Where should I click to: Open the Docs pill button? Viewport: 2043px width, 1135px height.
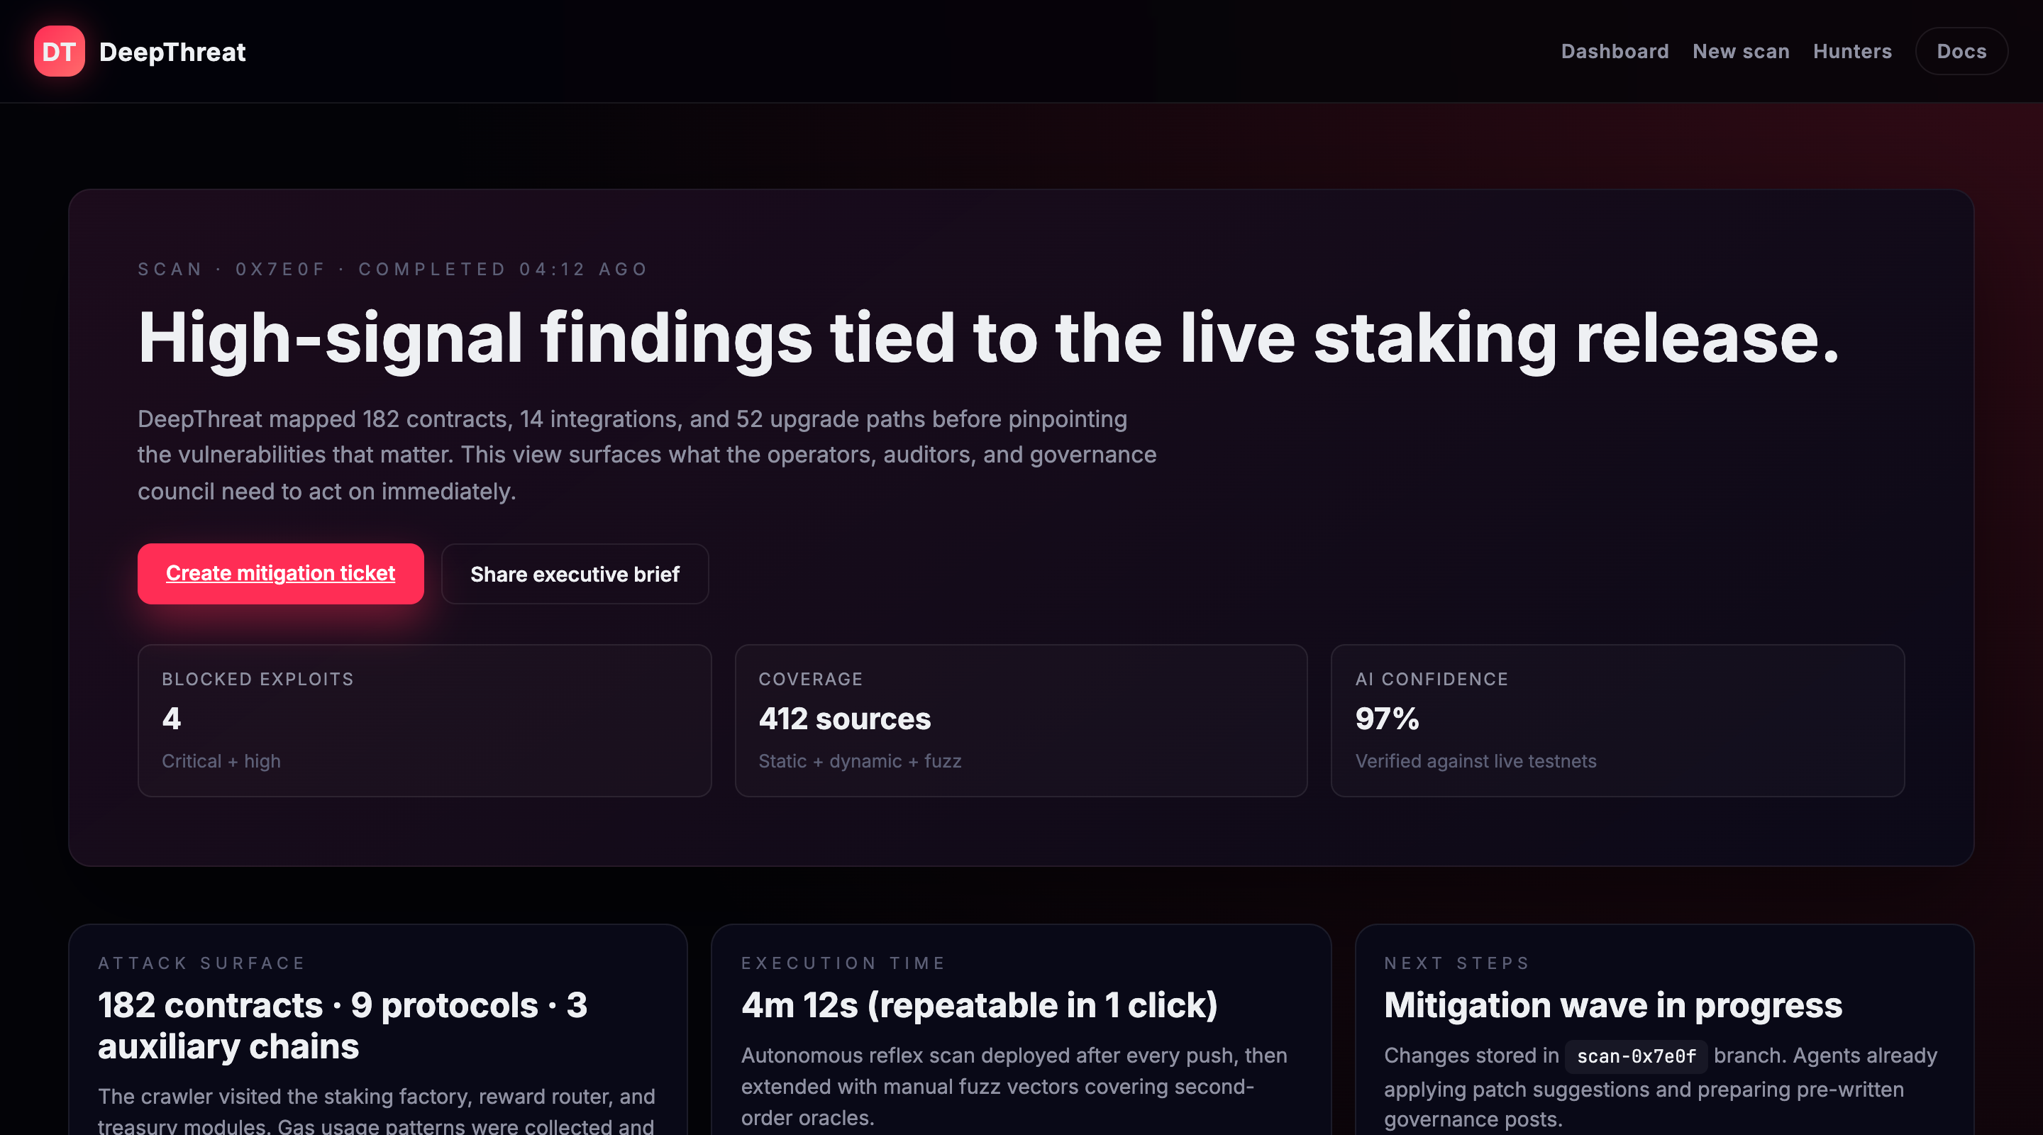point(1961,52)
